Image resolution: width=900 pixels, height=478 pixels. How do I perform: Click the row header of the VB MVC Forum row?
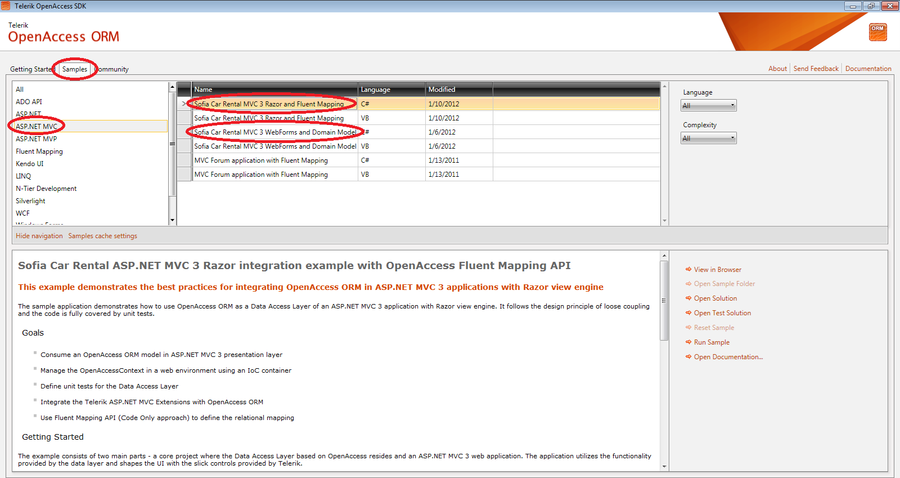point(184,175)
